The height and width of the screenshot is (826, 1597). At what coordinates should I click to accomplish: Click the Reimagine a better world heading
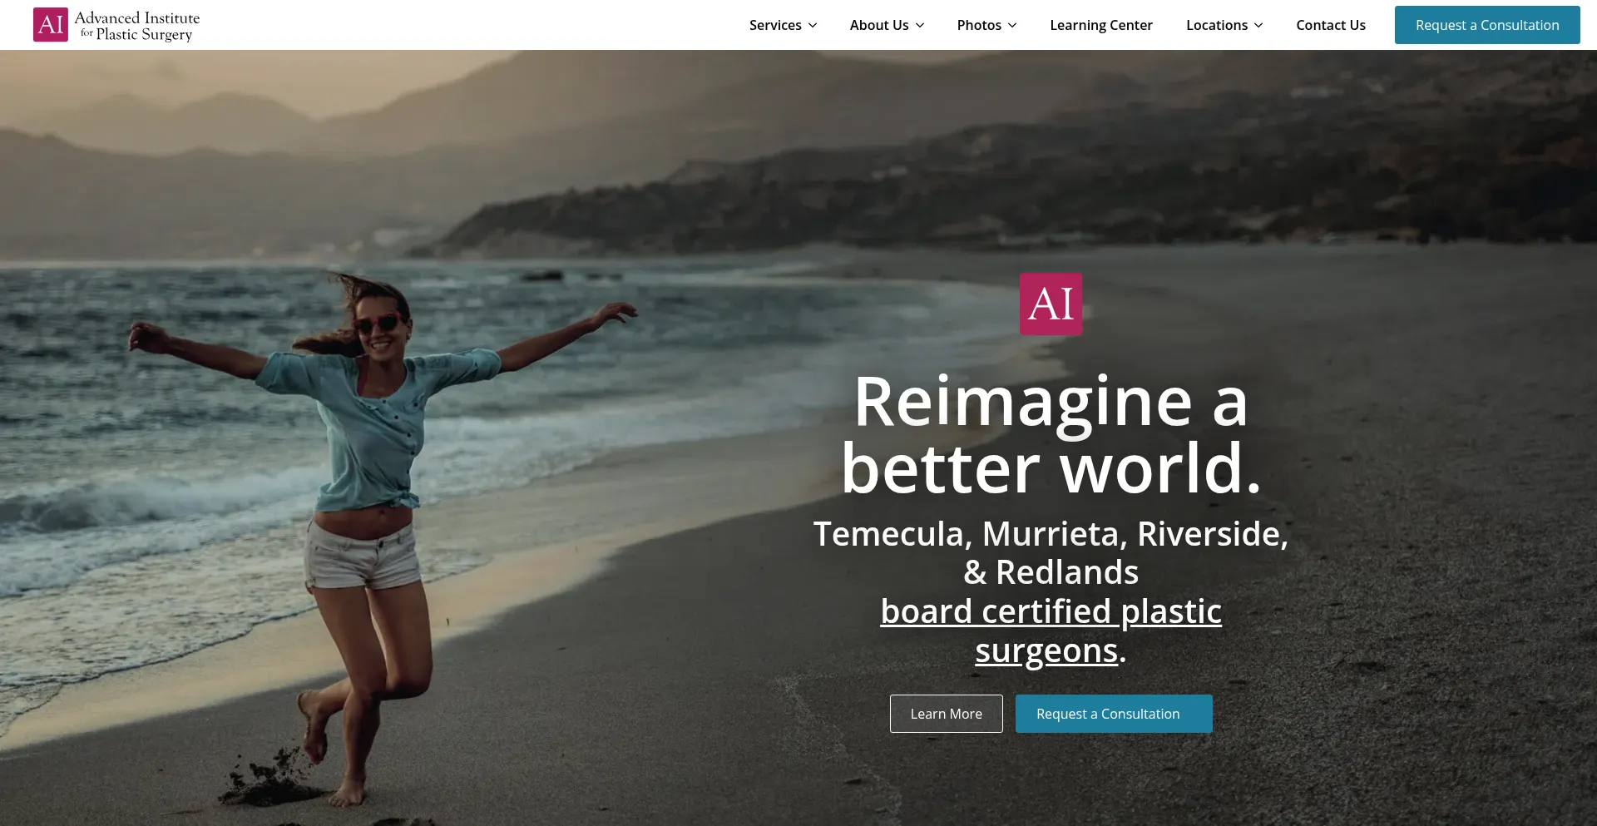pos(1051,434)
